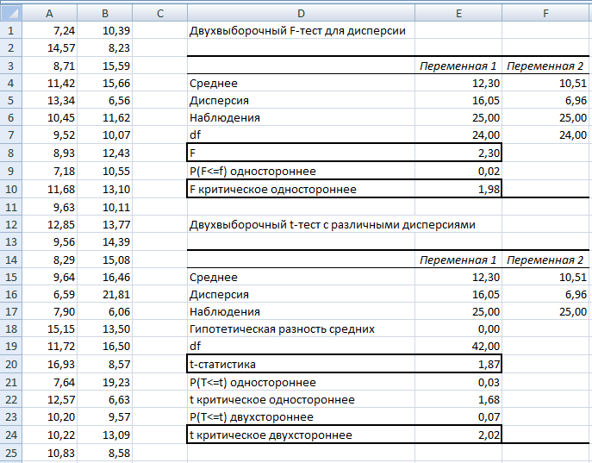Click cell A25 containing 10,83

click(x=49, y=453)
